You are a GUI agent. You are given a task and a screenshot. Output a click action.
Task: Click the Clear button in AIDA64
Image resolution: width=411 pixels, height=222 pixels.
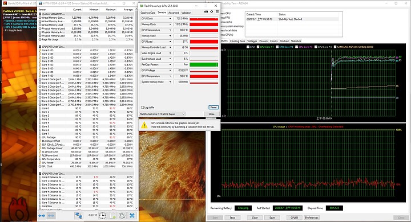click(255, 217)
